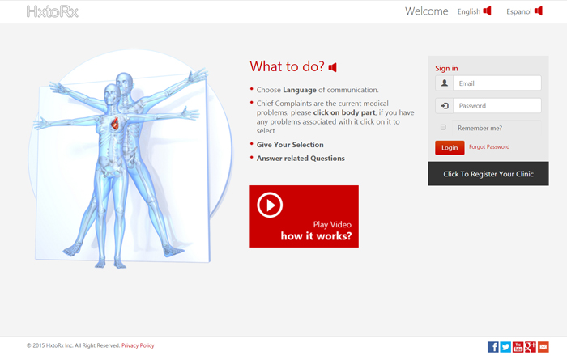567x360 pixels.
Task: Click the Give Your Selection text
Action: (290, 145)
